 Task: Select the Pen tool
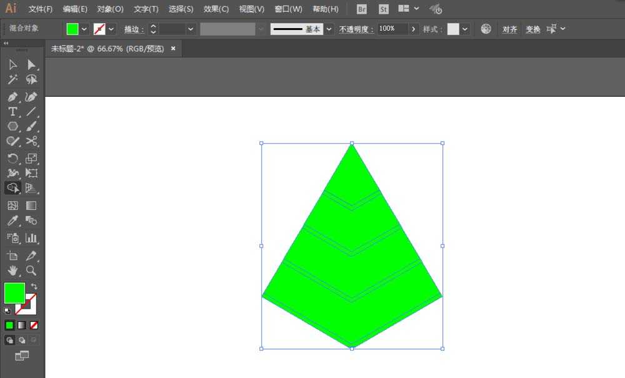point(12,97)
